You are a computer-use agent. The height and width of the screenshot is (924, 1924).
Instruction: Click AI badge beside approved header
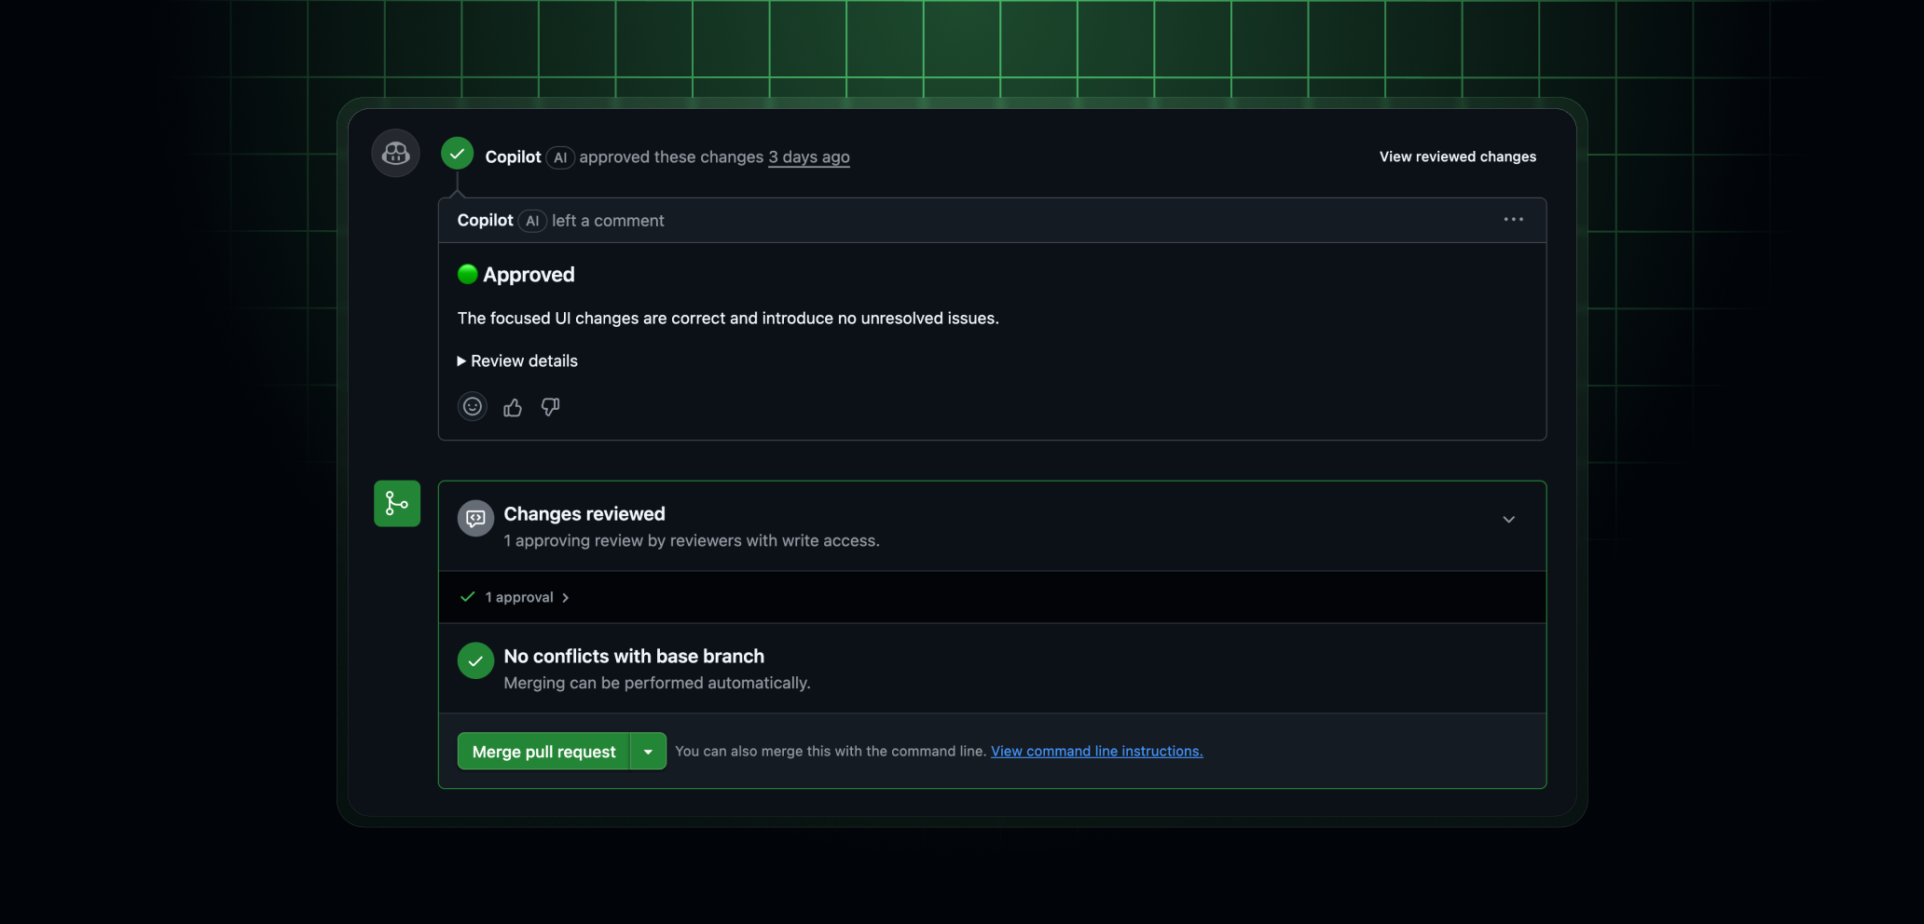click(x=560, y=158)
